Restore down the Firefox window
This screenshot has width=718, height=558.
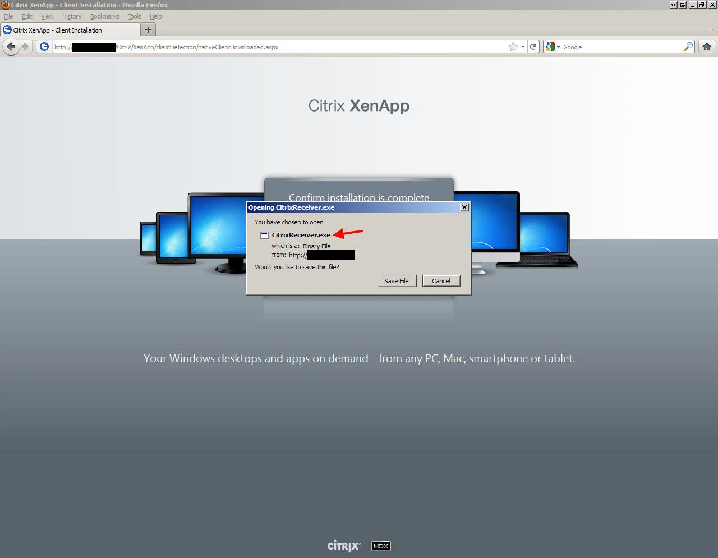click(701, 4)
